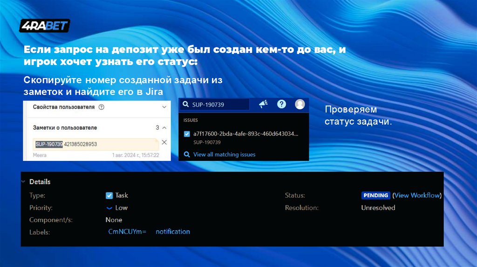Click the Low priority chevron icon
This screenshot has height=267, width=477.
click(x=109, y=208)
